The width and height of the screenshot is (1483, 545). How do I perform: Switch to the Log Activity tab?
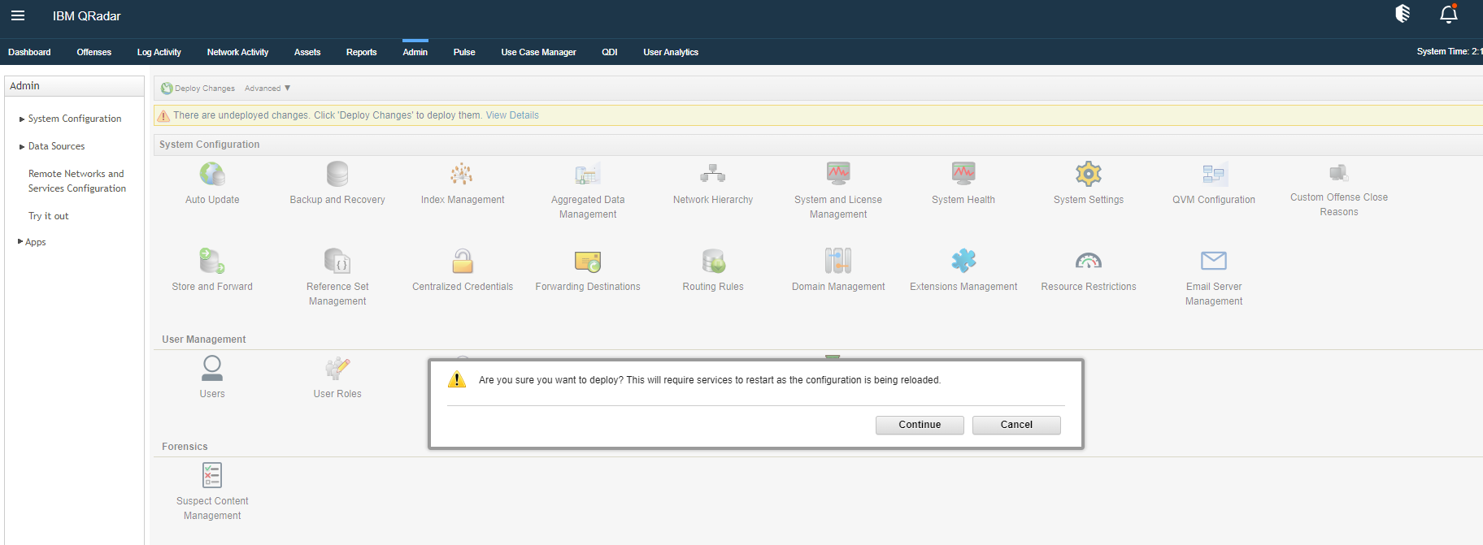tap(159, 52)
